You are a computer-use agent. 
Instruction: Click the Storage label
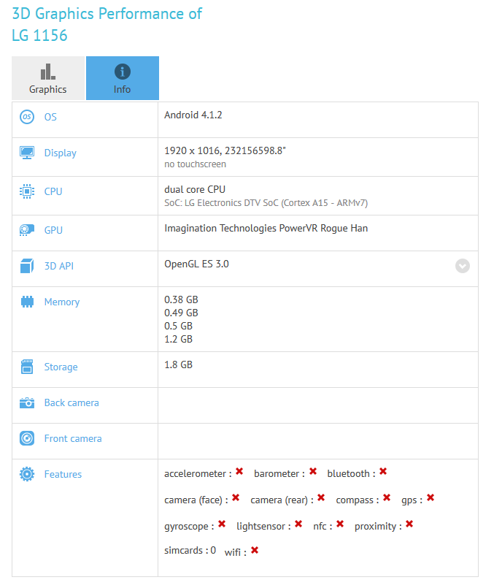(61, 367)
